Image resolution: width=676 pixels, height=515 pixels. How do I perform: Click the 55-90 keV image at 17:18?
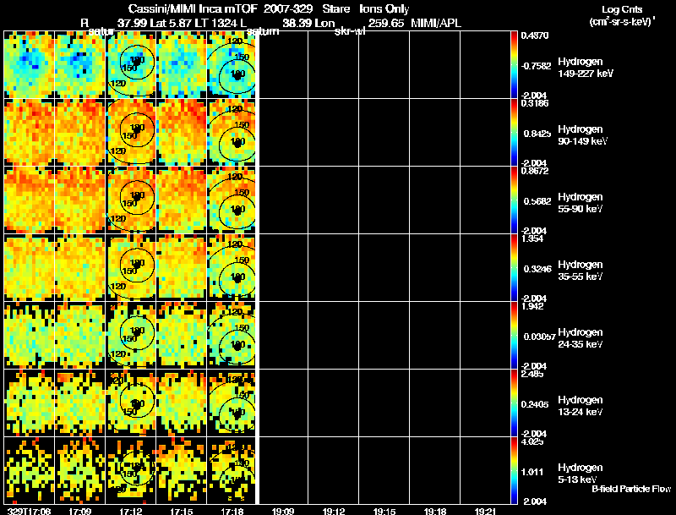pos(232,200)
